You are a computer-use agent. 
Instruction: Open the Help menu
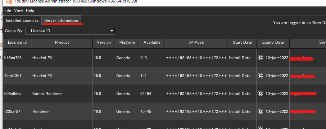tap(30, 10)
